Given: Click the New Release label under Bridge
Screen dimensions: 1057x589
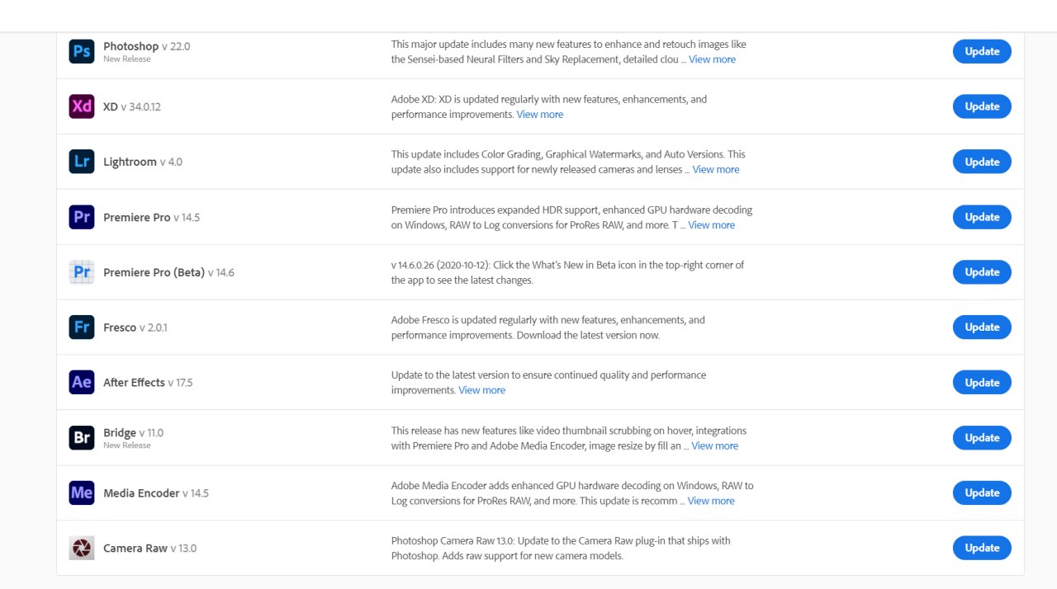Looking at the screenshot, I should (127, 445).
